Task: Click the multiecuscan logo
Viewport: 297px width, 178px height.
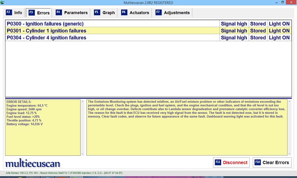Action: [x=33, y=163]
